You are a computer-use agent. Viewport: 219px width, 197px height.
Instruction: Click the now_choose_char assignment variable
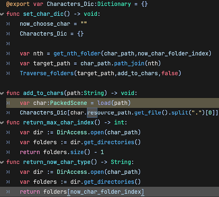[x=45, y=24]
